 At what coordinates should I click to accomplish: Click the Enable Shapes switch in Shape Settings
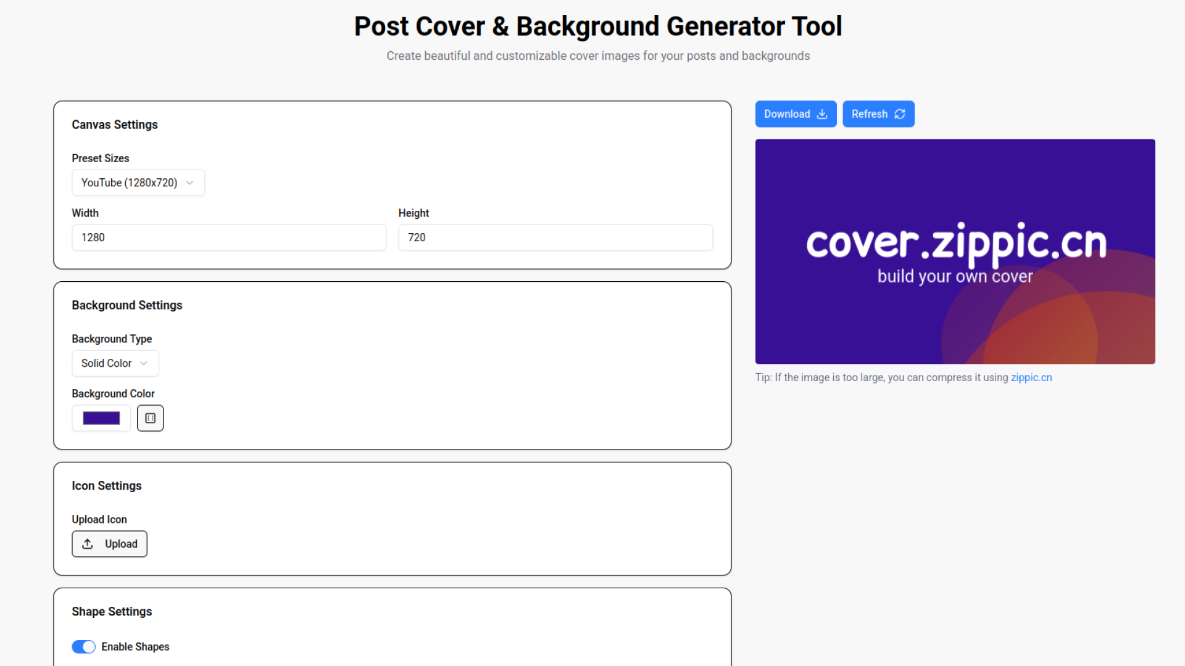83,646
